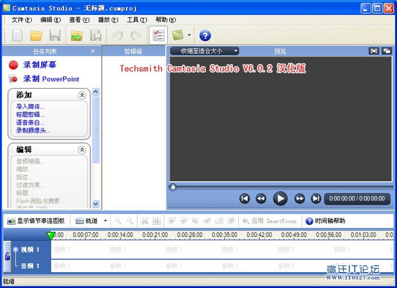This screenshot has width=397, height=288.
Task: Click the timeline zoom in magnifier
Action: tap(118, 221)
